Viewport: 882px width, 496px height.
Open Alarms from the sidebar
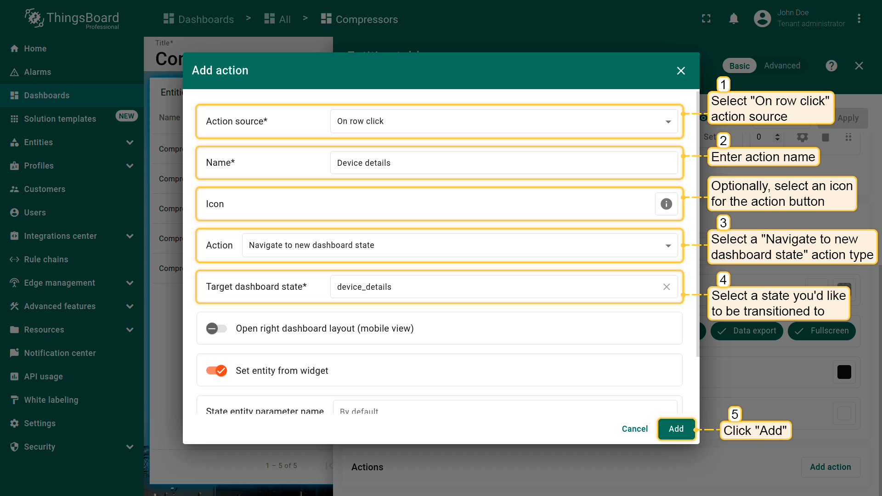click(38, 72)
